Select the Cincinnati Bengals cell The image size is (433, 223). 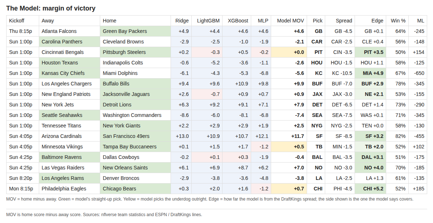coord(69,52)
